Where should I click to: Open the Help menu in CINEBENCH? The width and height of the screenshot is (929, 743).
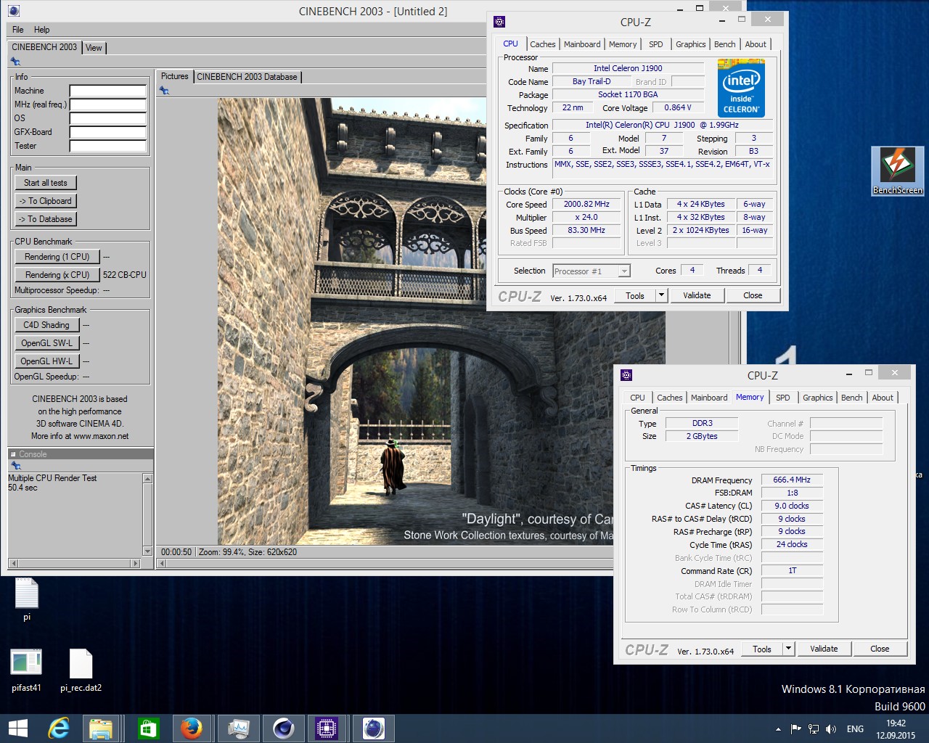[x=42, y=30]
